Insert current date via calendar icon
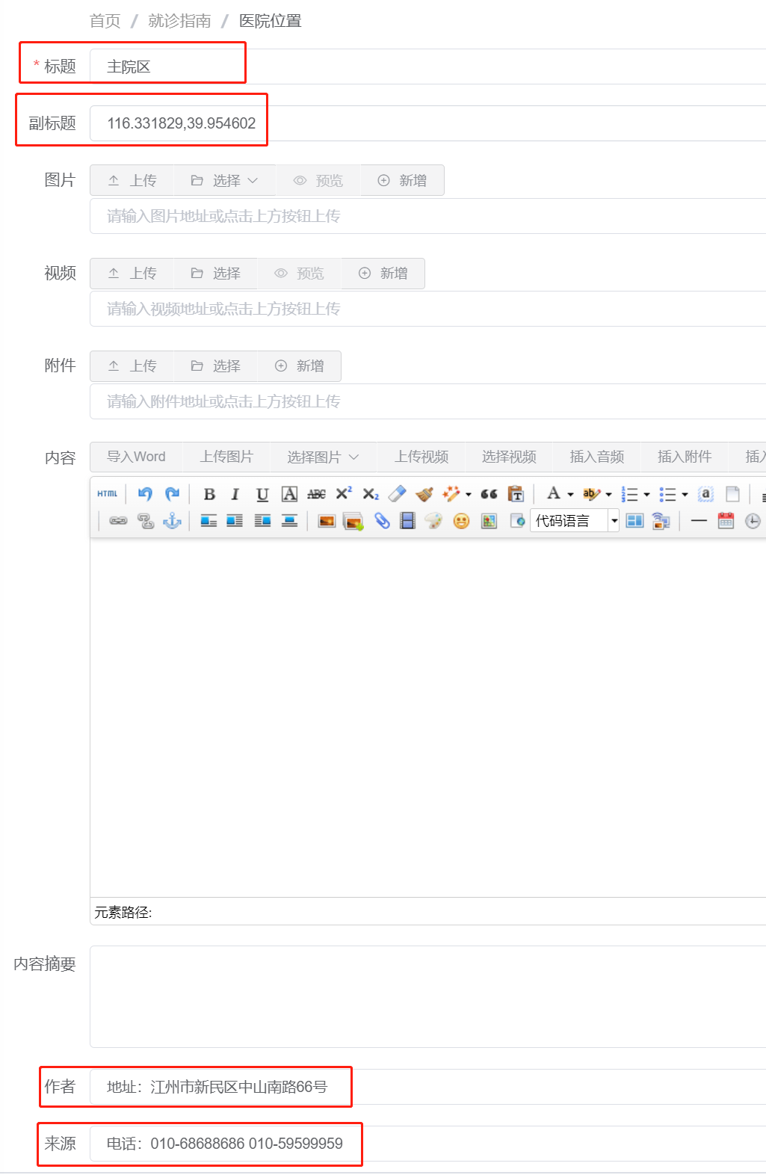The height and width of the screenshot is (1175, 766). tap(726, 521)
